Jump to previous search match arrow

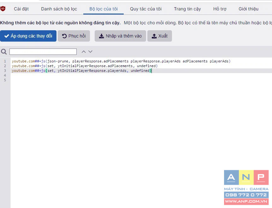tap(84, 52)
